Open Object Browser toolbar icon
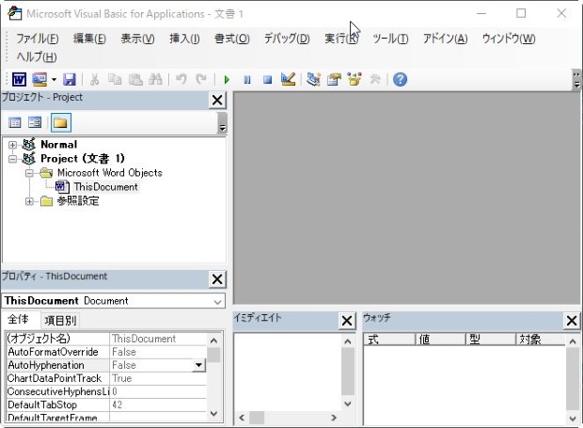 pos(355,79)
